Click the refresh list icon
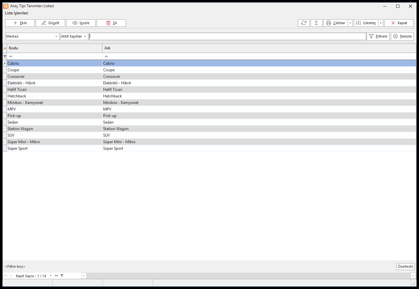 click(304, 23)
